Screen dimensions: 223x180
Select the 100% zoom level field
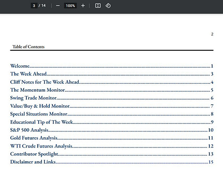(x=70, y=6)
